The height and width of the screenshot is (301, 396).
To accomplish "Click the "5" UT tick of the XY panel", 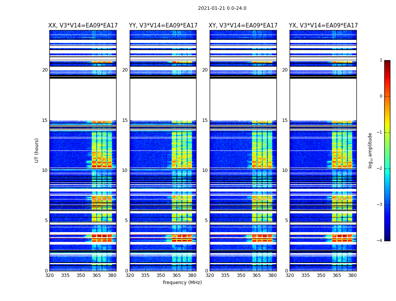I will point(206,220).
